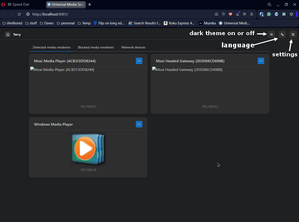
Task: Open the Daves bookmarks folder
Action: (47, 23)
